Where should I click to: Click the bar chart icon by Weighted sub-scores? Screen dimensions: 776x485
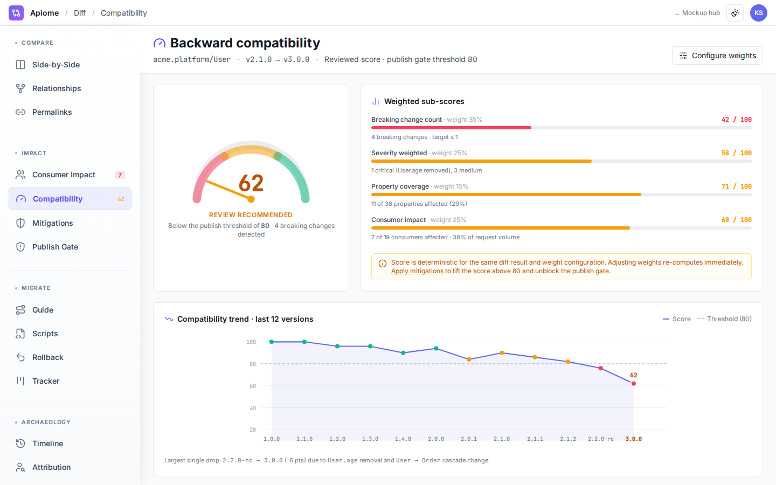tap(376, 101)
